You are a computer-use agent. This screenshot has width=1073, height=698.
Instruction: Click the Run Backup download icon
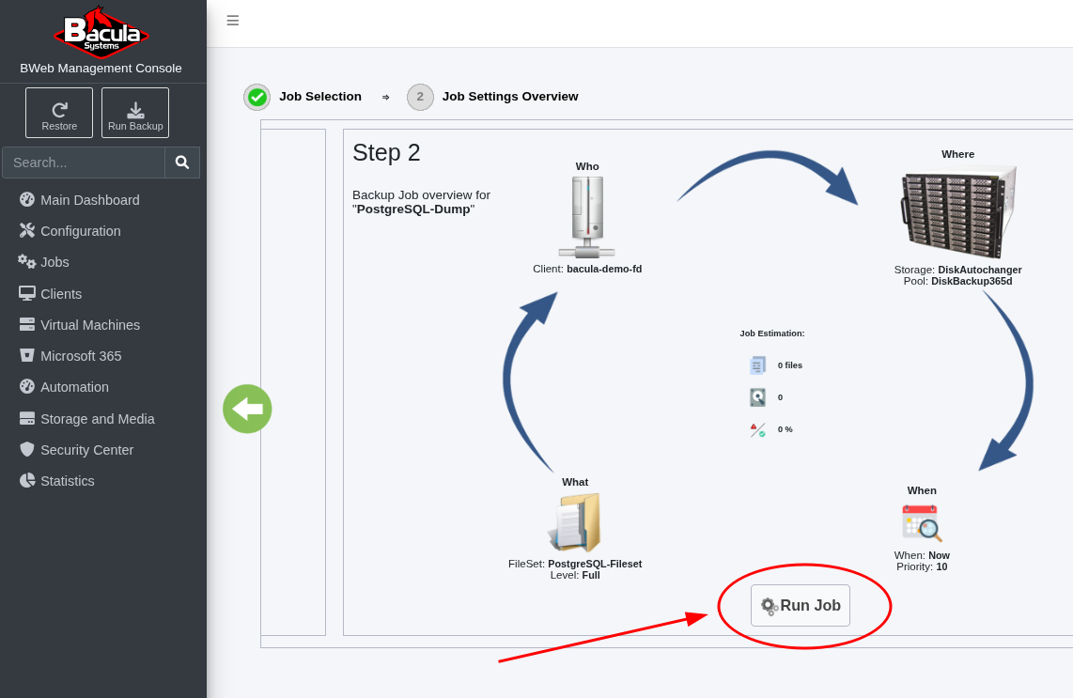(135, 110)
